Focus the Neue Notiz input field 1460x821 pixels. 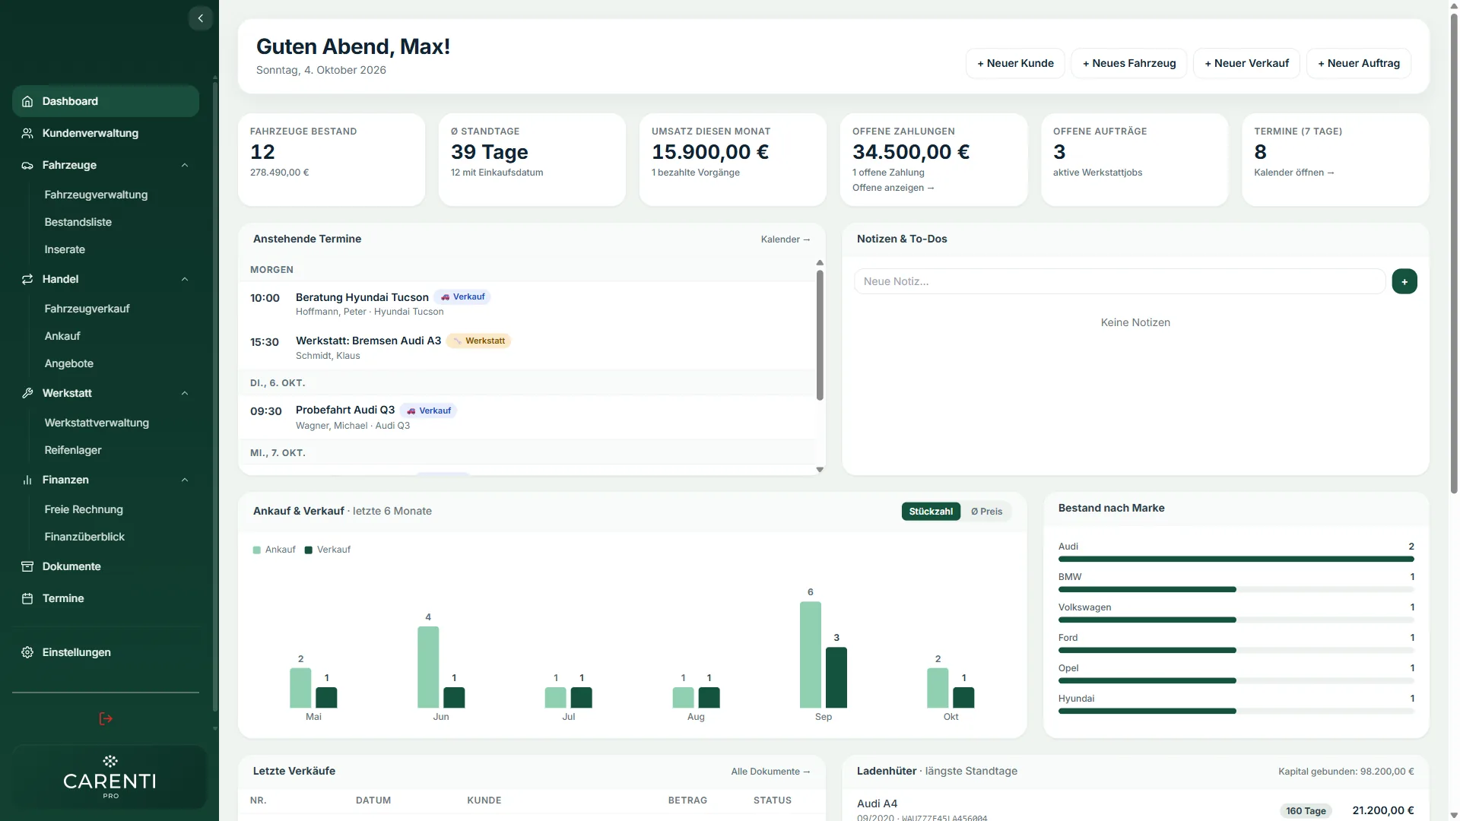click(1119, 281)
